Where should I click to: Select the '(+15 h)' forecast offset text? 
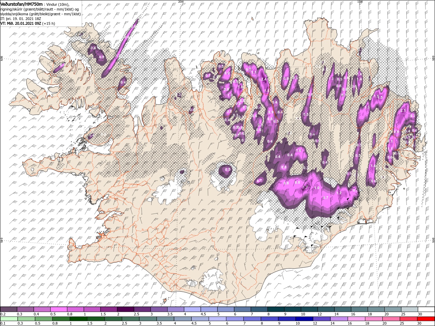(x=49, y=23)
